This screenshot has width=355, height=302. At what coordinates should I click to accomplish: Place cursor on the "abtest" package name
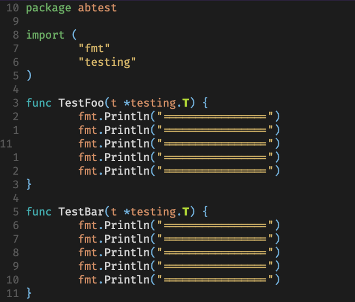pyautogui.click(x=97, y=8)
